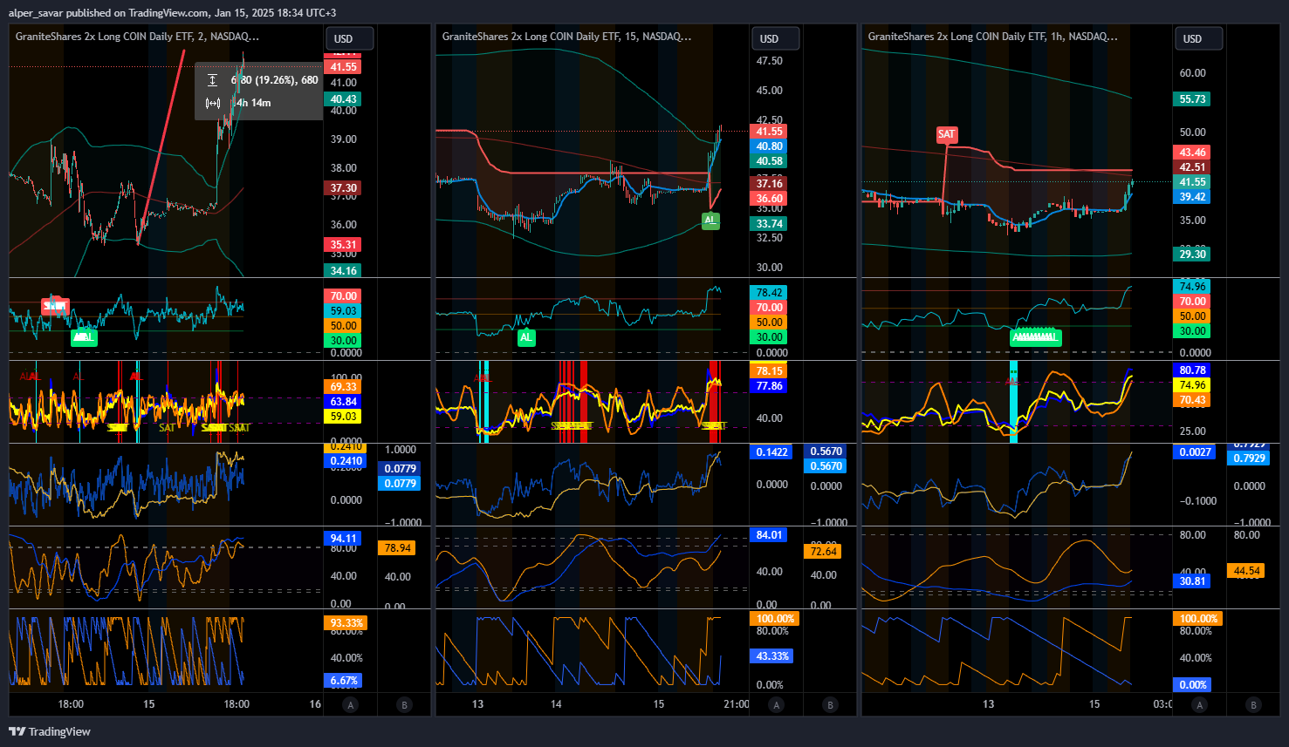1289x747 pixels.
Task: Click the 70.43 orange value label on the 1h chart
Action: (x=1192, y=401)
